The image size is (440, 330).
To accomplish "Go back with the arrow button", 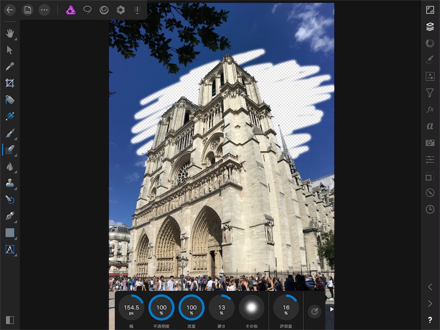I will tap(10, 10).
